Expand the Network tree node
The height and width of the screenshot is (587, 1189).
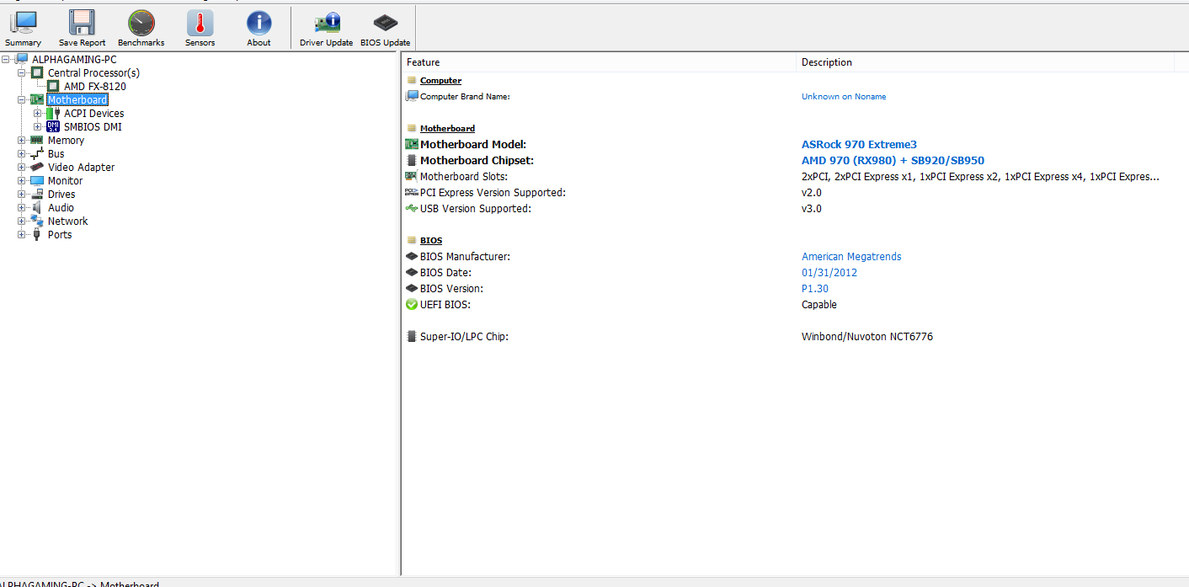[22, 221]
